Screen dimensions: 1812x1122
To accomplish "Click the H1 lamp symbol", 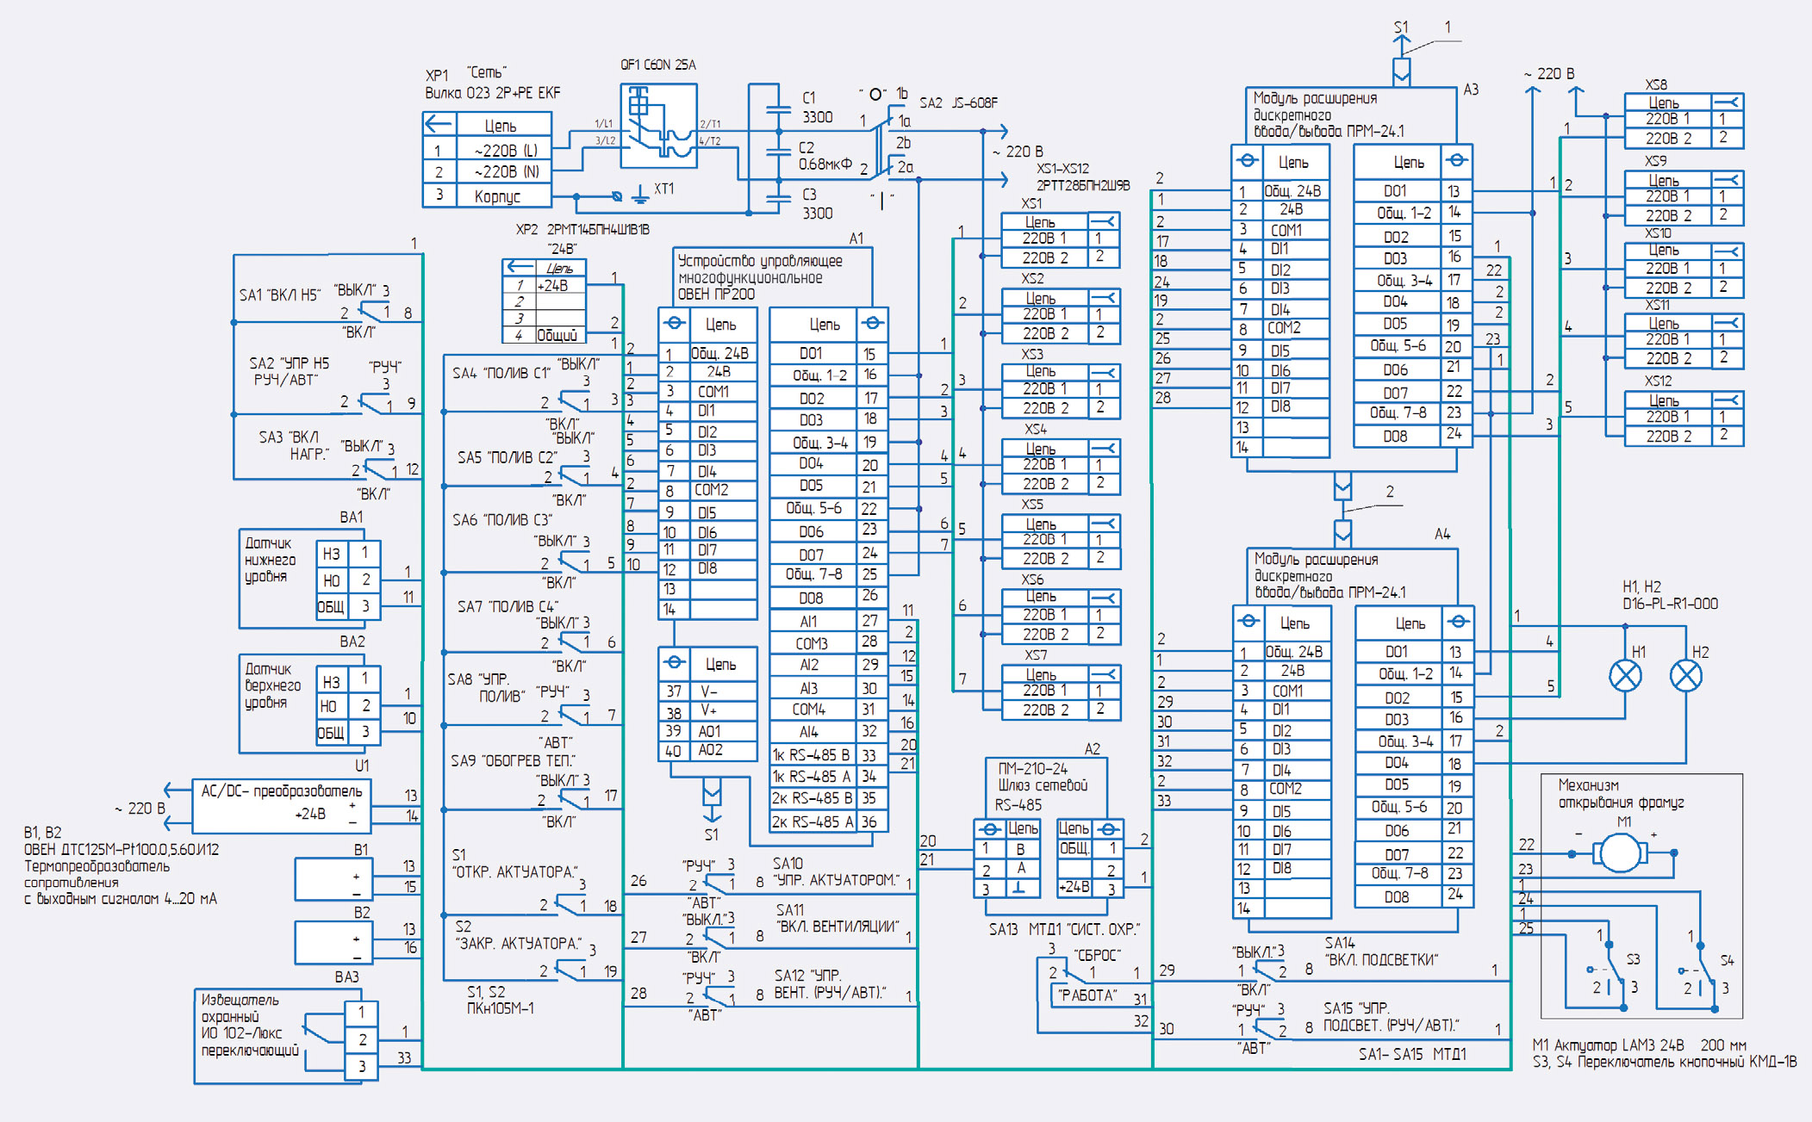I will 1625,676.
